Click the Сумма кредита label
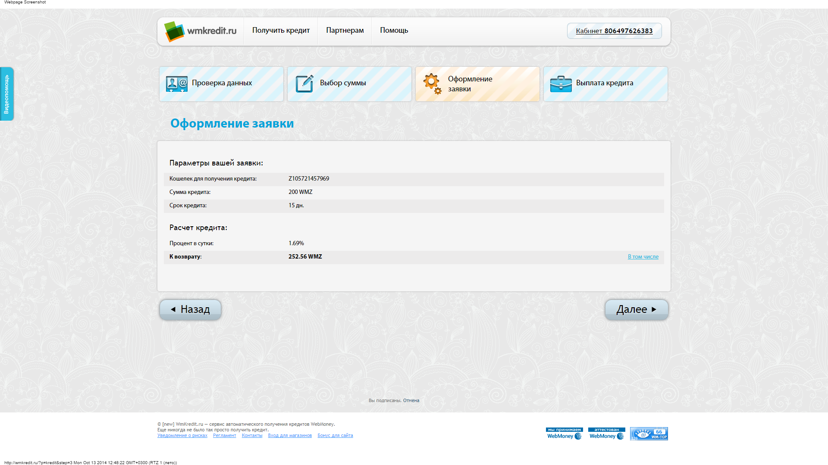 click(x=190, y=192)
